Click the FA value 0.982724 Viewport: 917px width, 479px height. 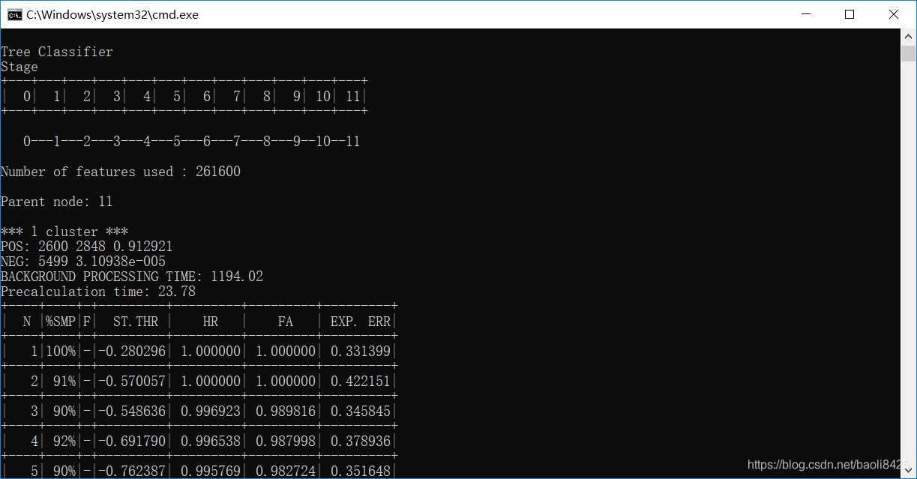point(286,472)
